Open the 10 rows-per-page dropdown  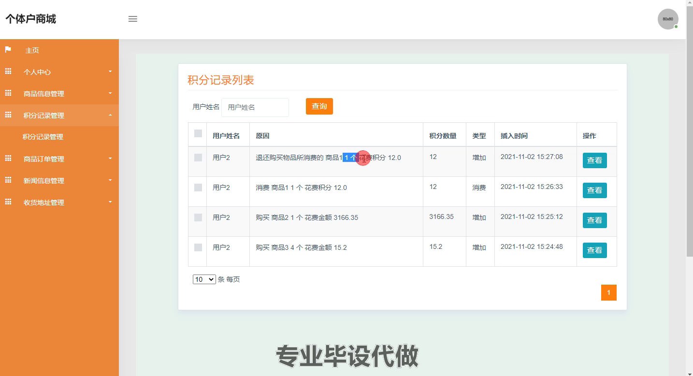pos(204,279)
